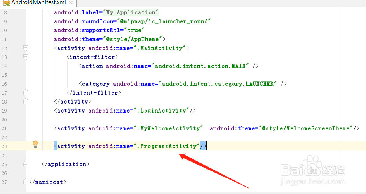
Task: Click on ".LoginActivity" name value
Action: (162, 111)
